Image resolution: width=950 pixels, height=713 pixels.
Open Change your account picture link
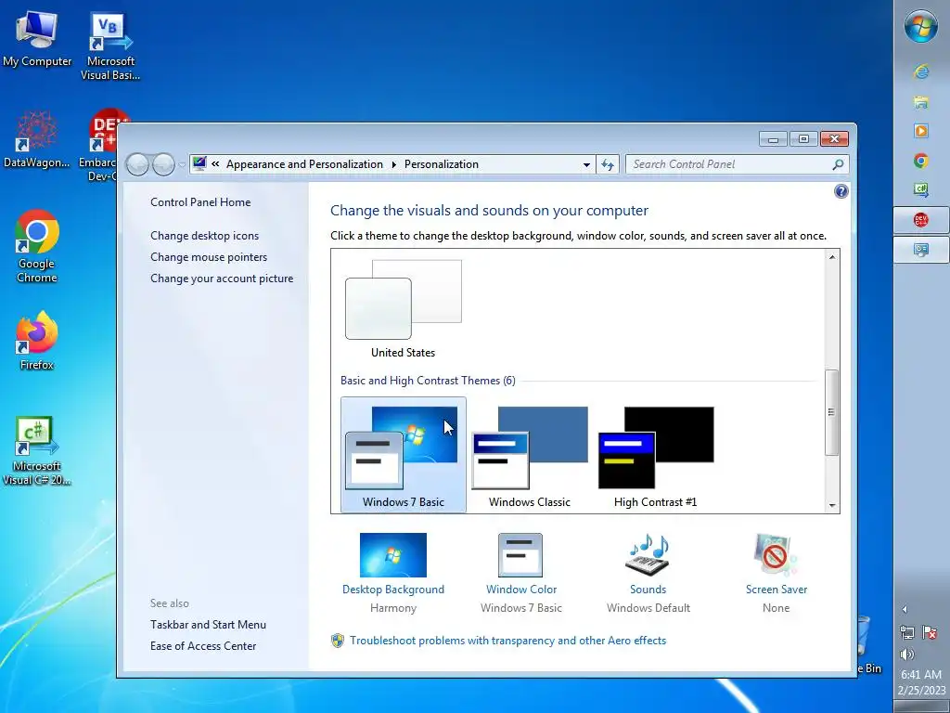point(222,279)
